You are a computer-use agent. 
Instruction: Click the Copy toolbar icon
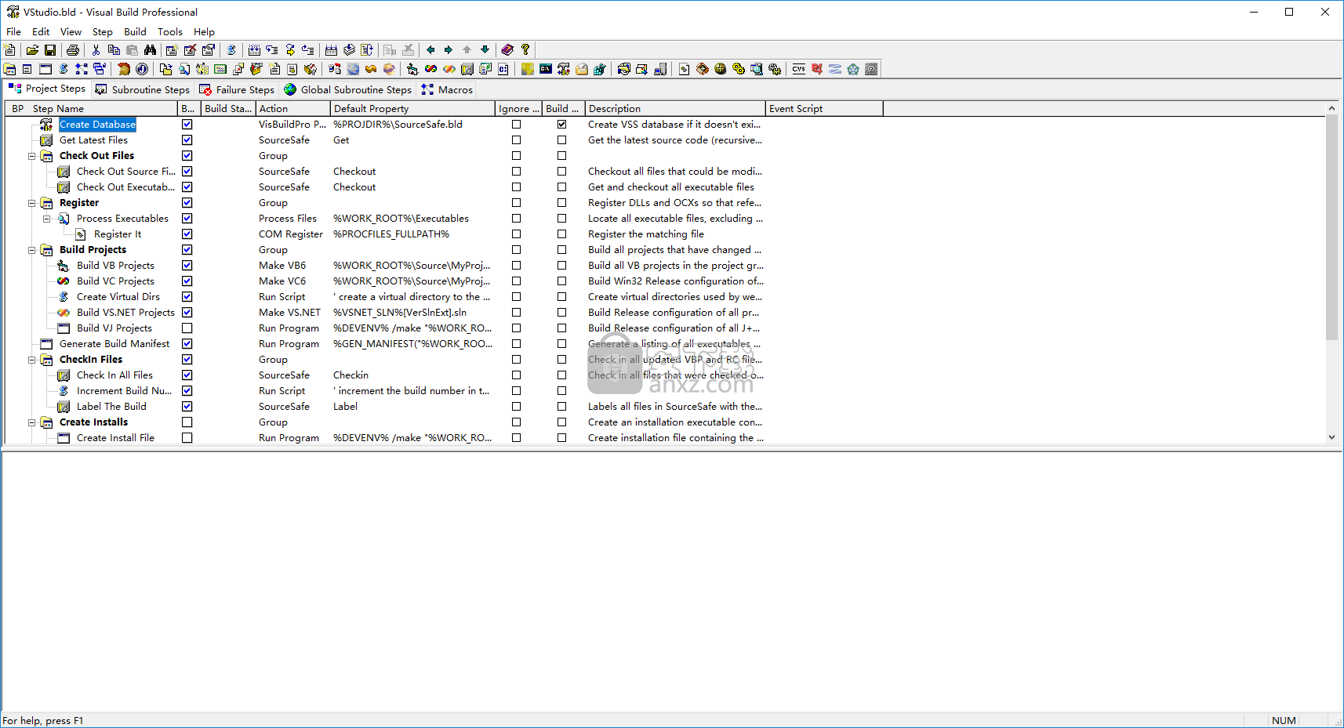click(114, 49)
